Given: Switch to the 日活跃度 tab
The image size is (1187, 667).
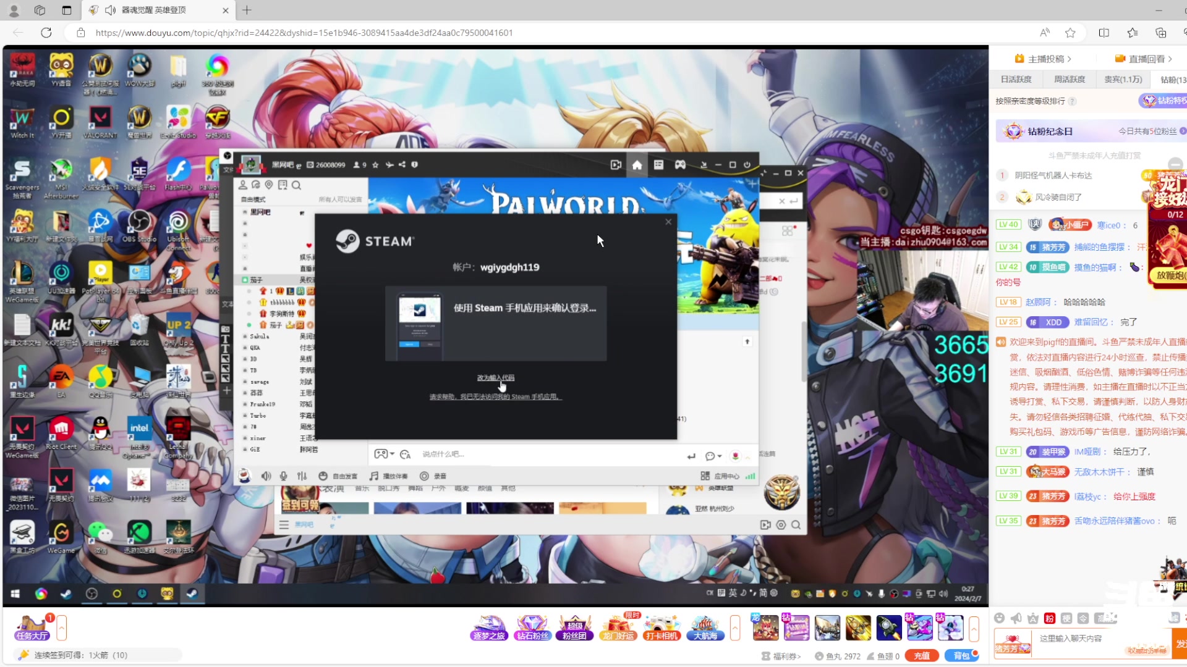Looking at the screenshot, I should (x=1016, y=79).
